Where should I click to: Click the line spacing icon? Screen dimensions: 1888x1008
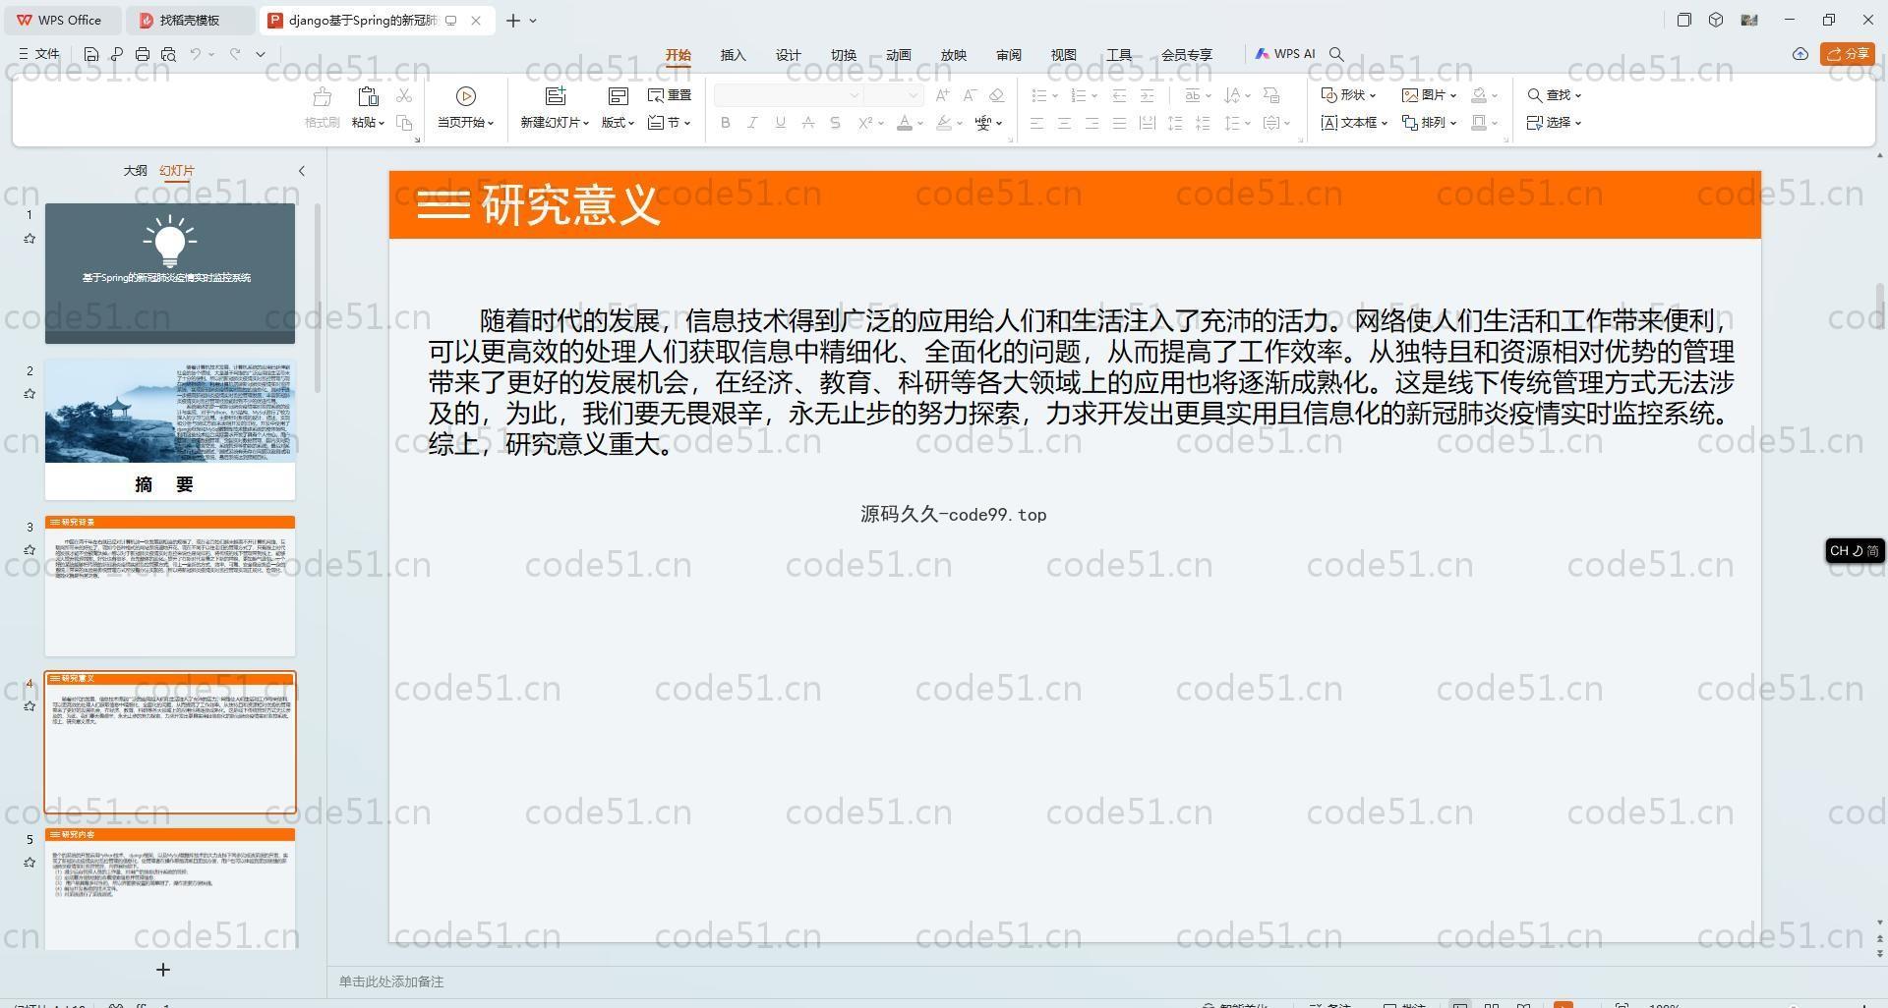click(1232, 123)
